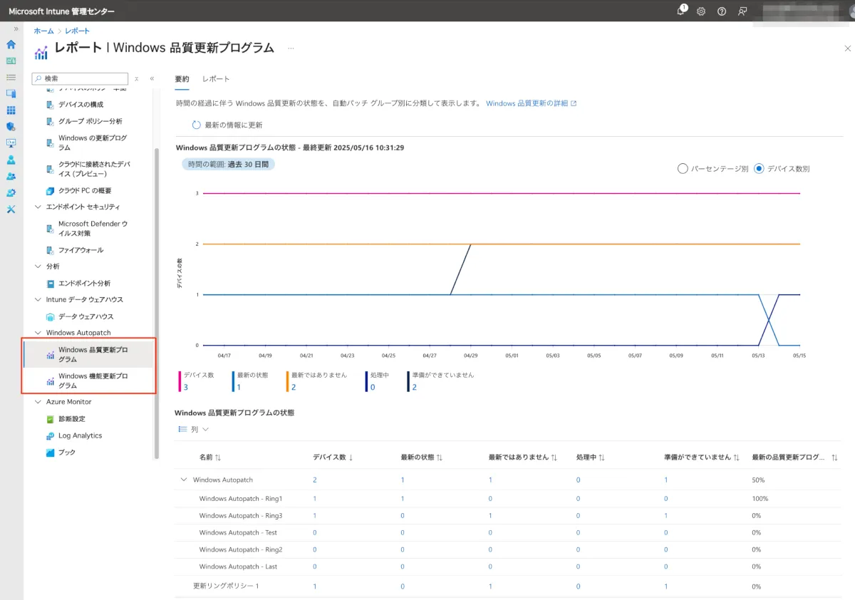The height and width of the screenshot is (600, 855).
Task: Switch to the レポート tab
Action: [216, 79]
